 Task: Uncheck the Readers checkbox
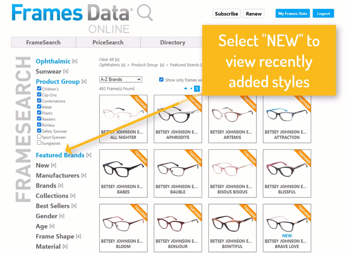click(x=39, y=119)
